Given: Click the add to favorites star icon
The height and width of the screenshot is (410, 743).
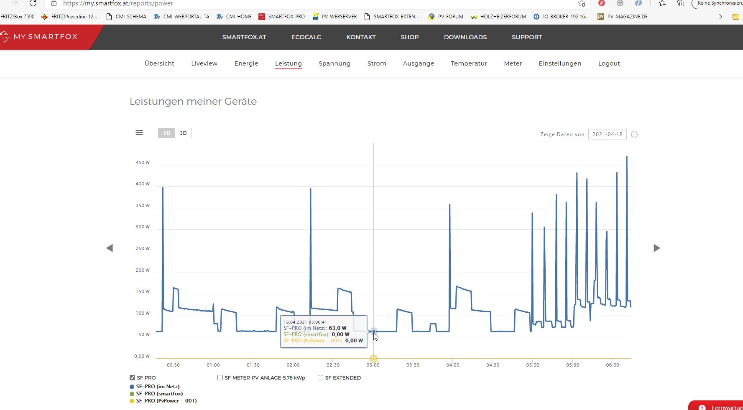Looking at the screenshot, I should pyautogui.click(x=582, y=3).
